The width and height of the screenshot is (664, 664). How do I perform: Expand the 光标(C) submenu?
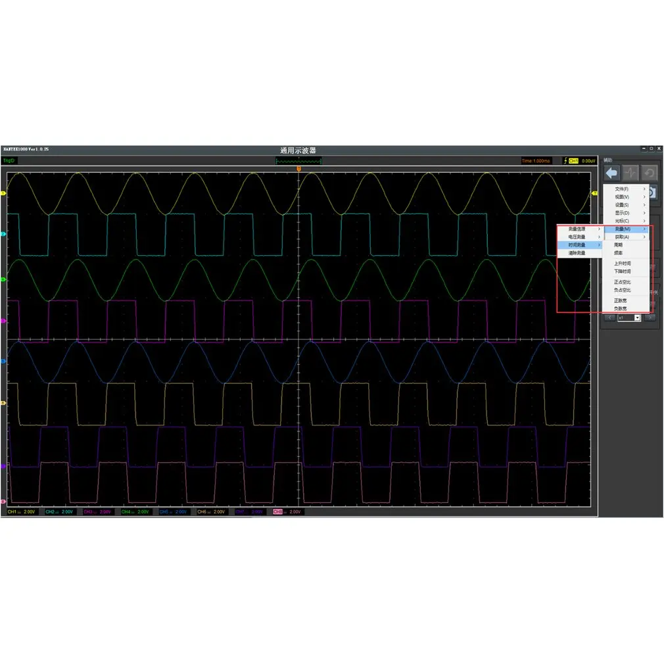[x=627, y=221]
